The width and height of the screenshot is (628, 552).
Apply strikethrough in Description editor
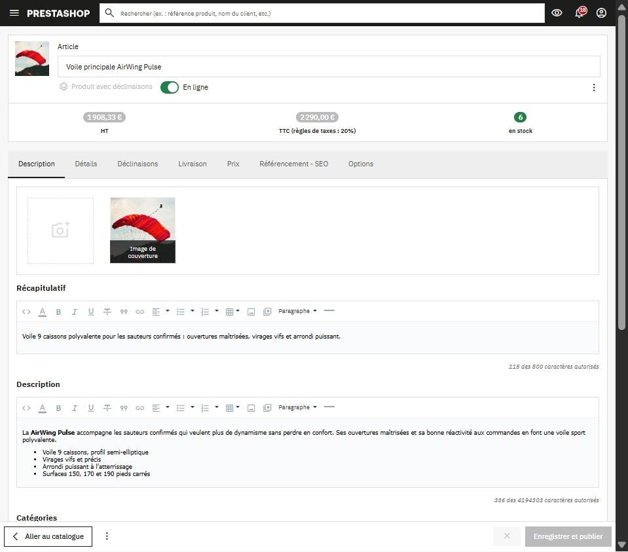pyautogui.click(x=107, y=408)
